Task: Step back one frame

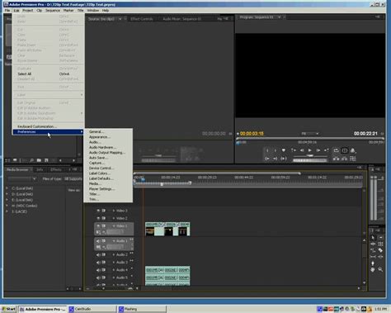Action: tap(302, 150)
